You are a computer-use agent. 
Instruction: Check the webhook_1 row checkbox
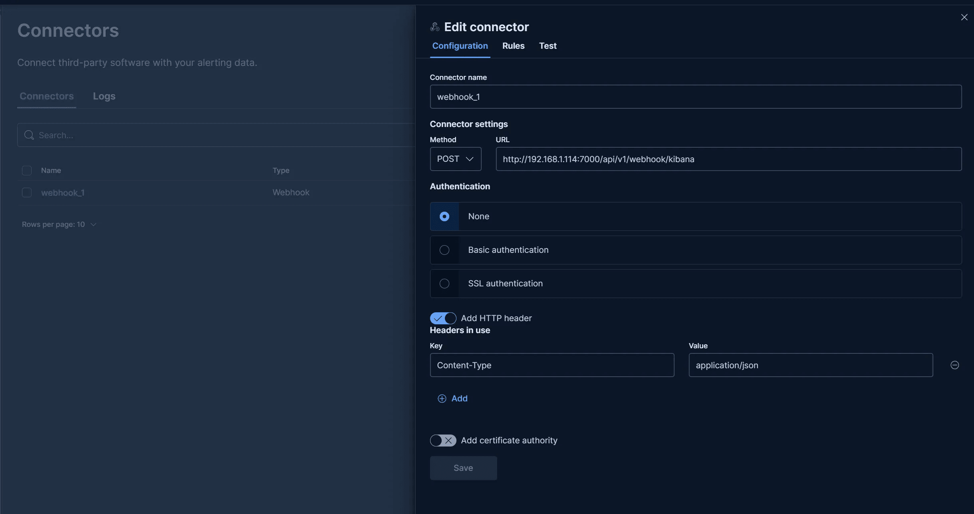click(x=27, y=193)
